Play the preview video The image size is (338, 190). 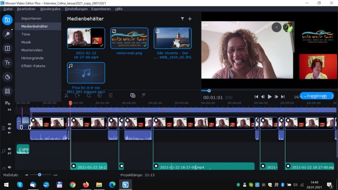(269, 97)
